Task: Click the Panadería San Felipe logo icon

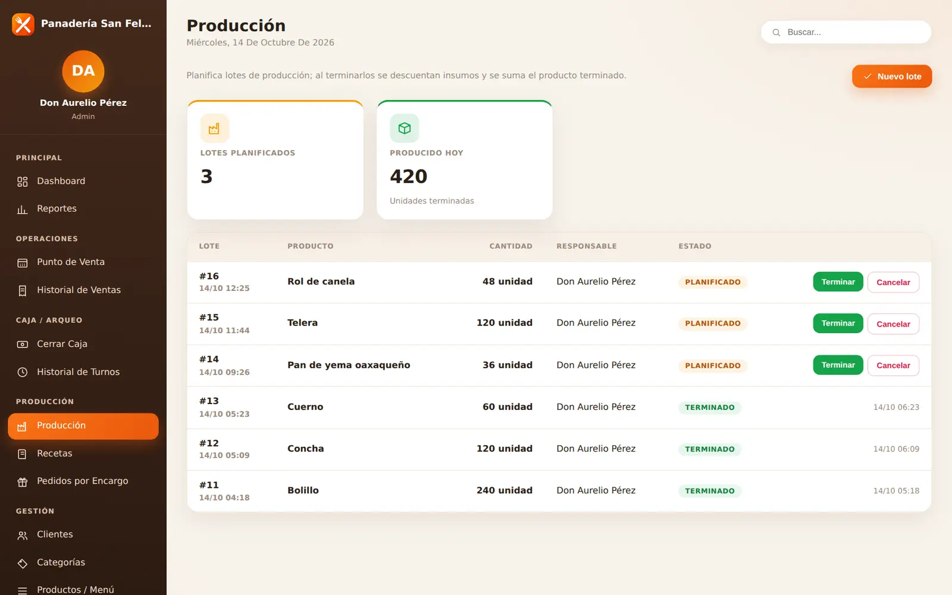Action: pos(23,24)
